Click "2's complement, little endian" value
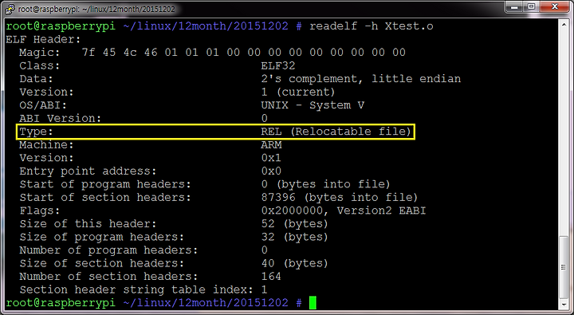Viewport: 574px width, 315px height. click(361, 79)
